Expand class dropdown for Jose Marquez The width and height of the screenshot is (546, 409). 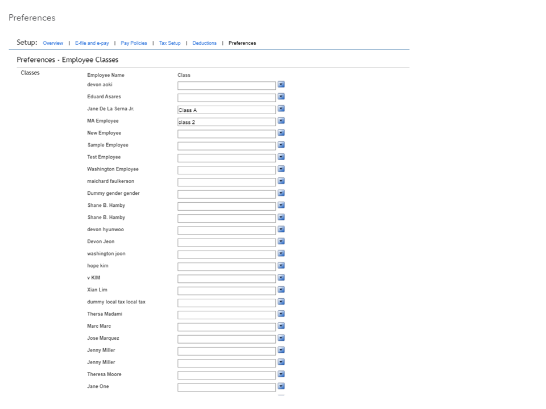(x=281, y=338)
